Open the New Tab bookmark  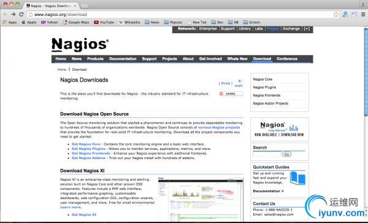point(197,22)
